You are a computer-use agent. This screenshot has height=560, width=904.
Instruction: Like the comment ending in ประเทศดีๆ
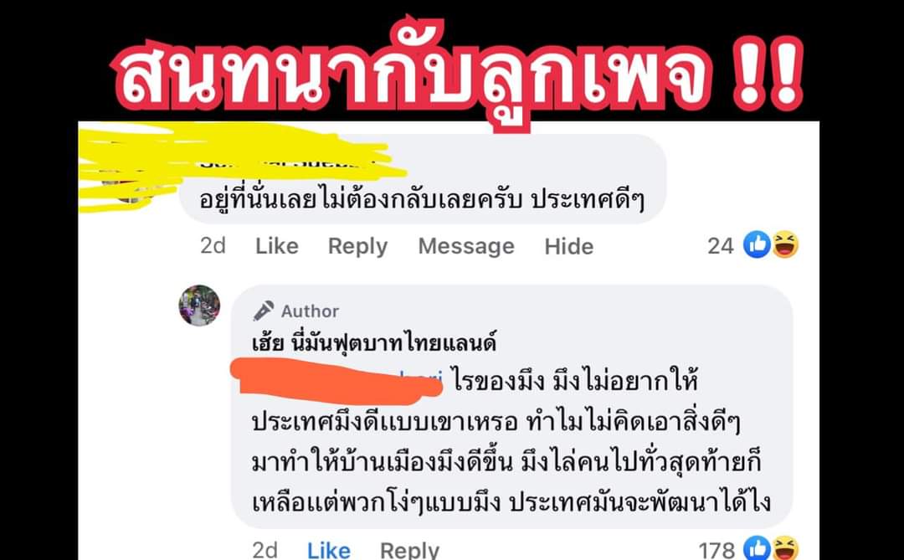(x=277, y=246)
